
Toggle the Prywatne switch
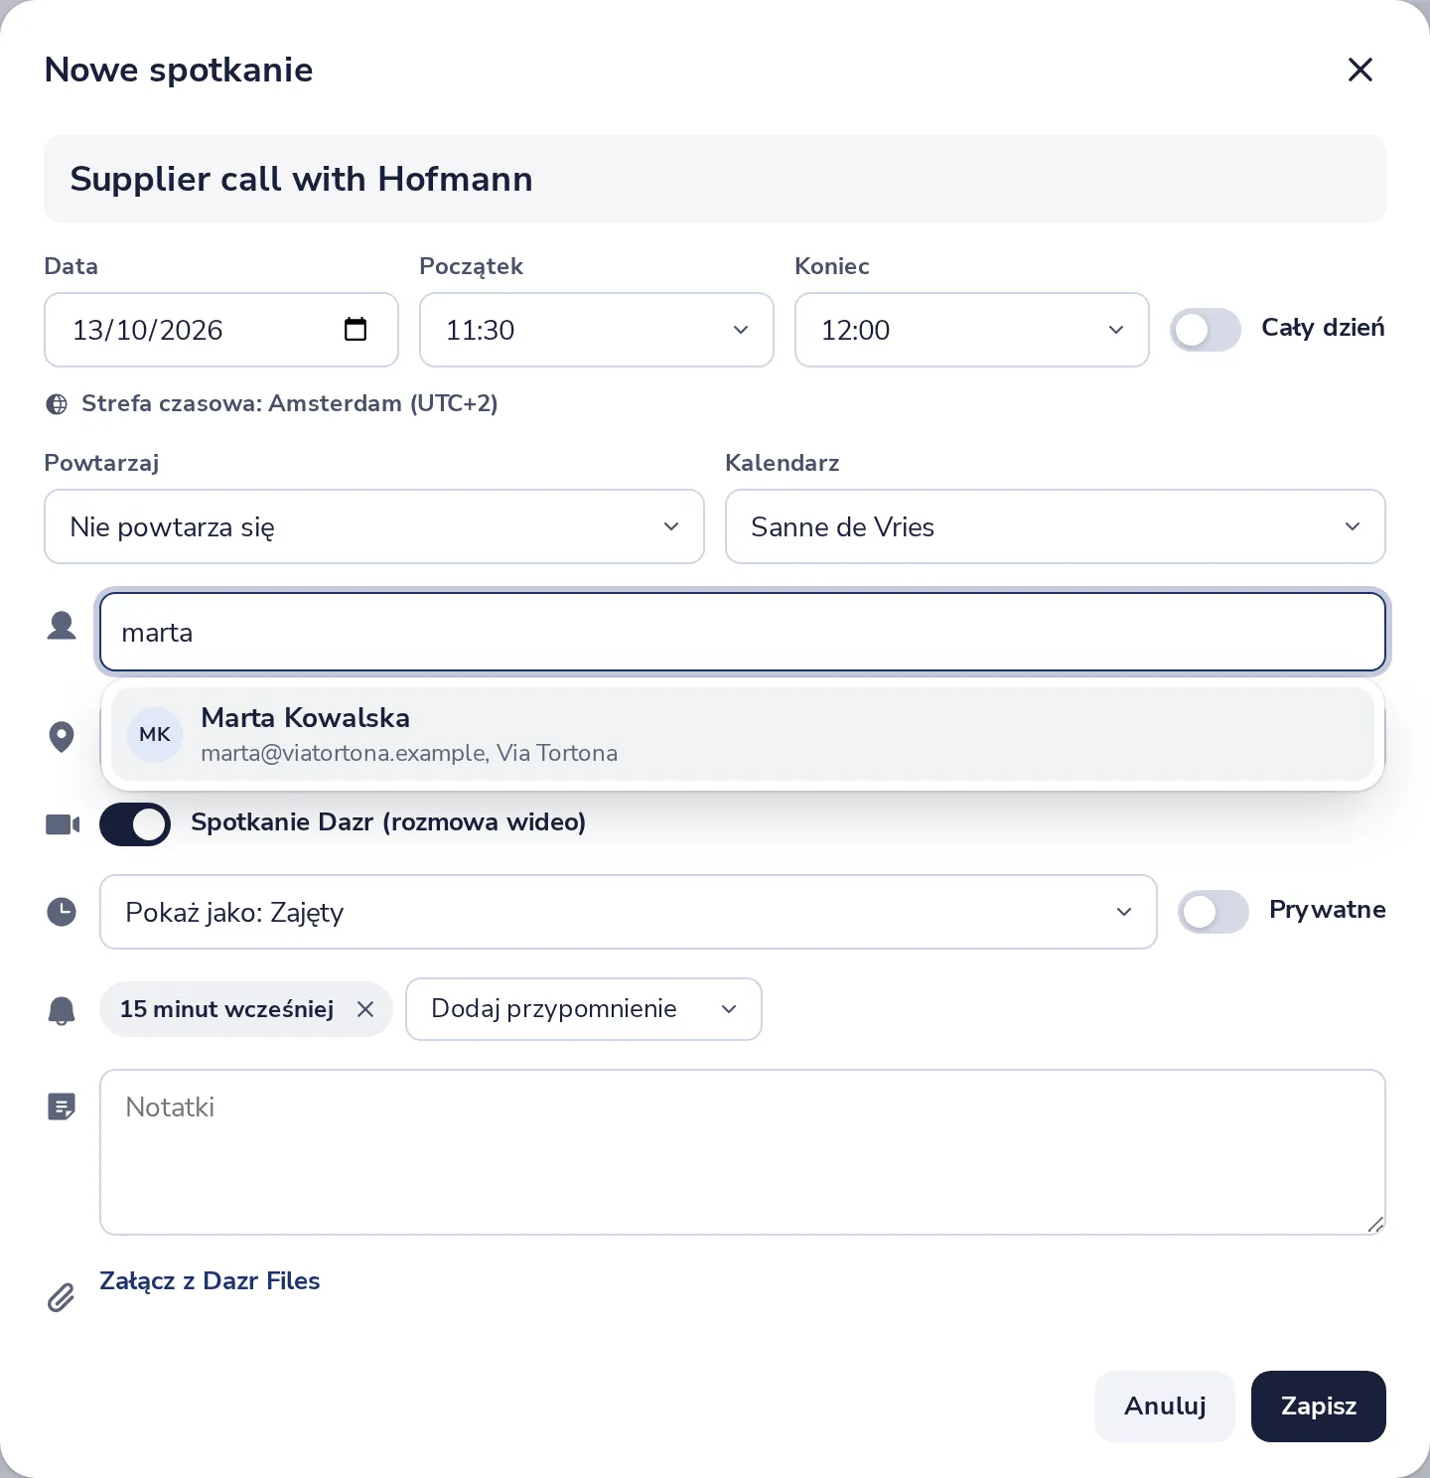coord(1214,912)
